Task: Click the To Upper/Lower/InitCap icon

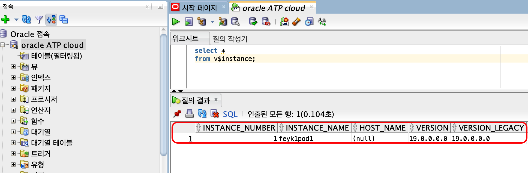Action: [322, 21]
